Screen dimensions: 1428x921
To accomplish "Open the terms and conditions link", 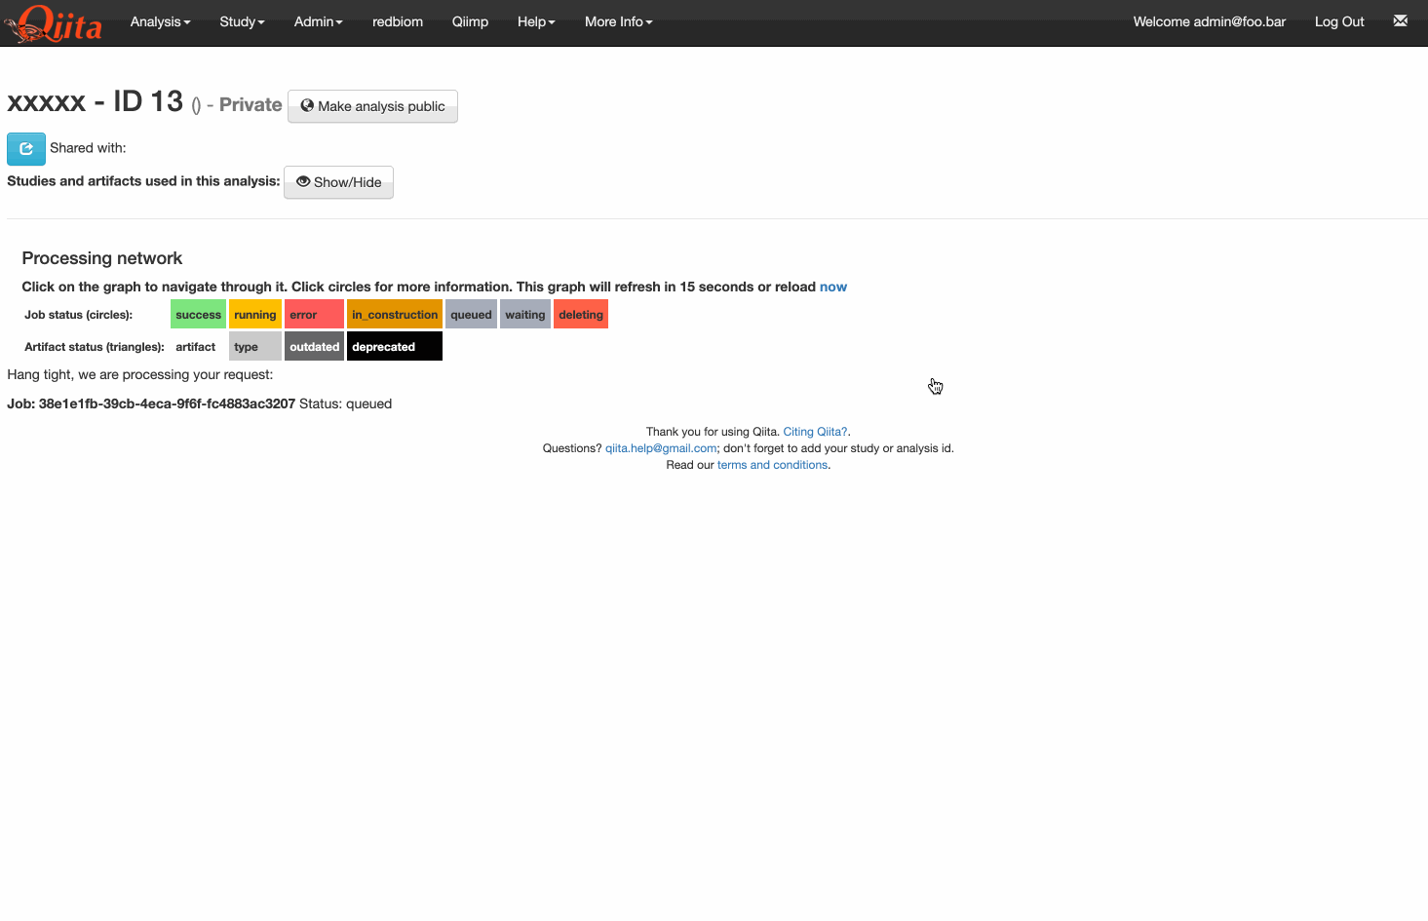I will [773, 465].
